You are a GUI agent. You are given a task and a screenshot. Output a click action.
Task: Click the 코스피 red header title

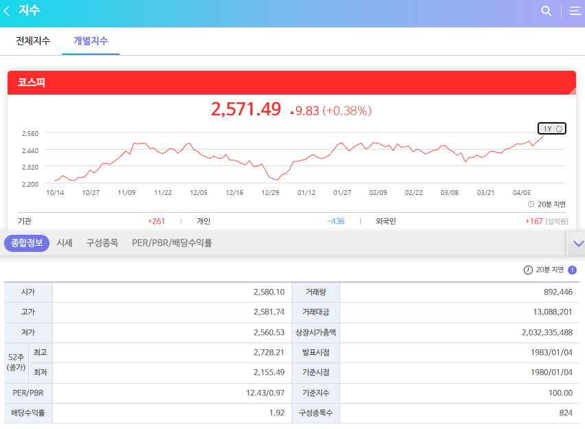(32, 82)
